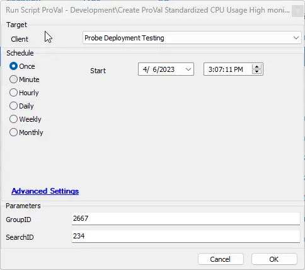Screen dimensions: 305x270
Task: Cancel the Run Script dialog
Action: [x=221, y=259]
